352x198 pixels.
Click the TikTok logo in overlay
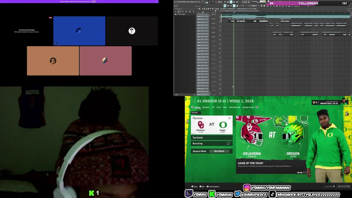click(273, 194)
